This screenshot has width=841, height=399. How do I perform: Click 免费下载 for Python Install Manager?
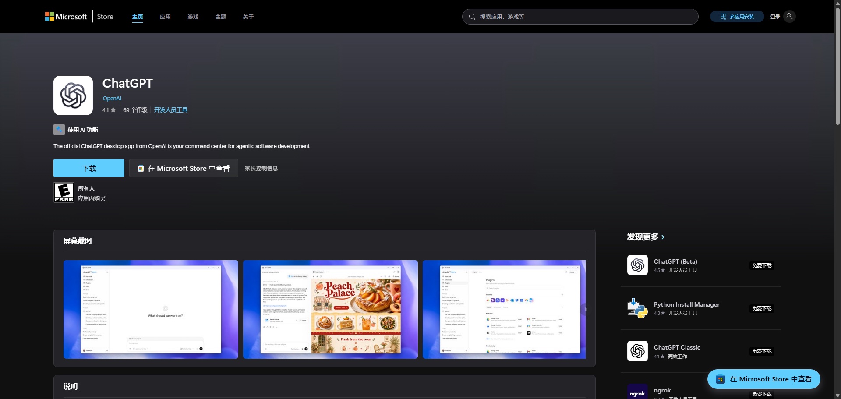pos(762,308)
